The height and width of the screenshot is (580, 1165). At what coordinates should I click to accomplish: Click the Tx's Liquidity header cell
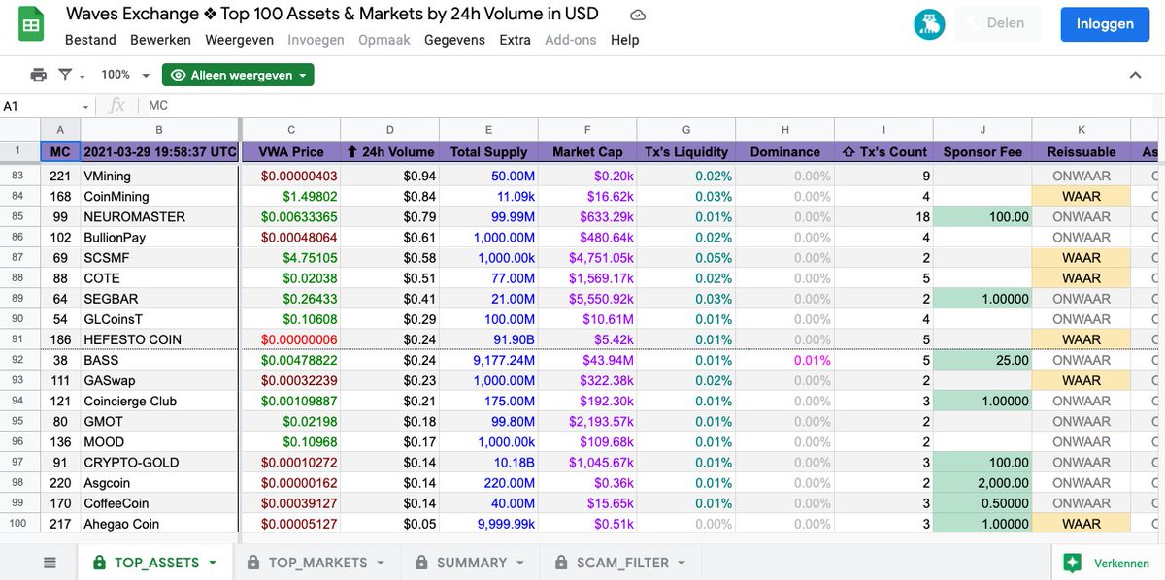tap(686, 151)
